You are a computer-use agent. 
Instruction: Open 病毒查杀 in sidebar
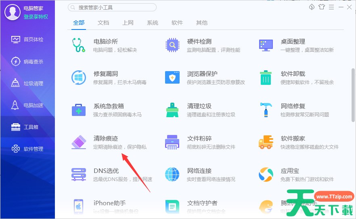[27, 61]
